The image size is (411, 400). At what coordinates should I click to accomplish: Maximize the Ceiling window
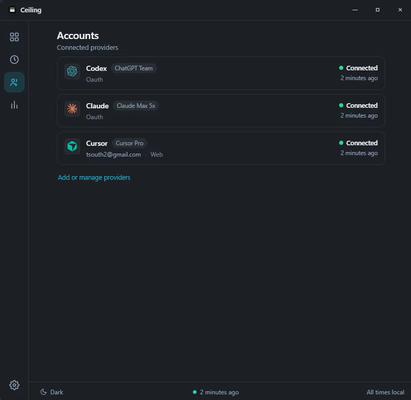point(378,10)
